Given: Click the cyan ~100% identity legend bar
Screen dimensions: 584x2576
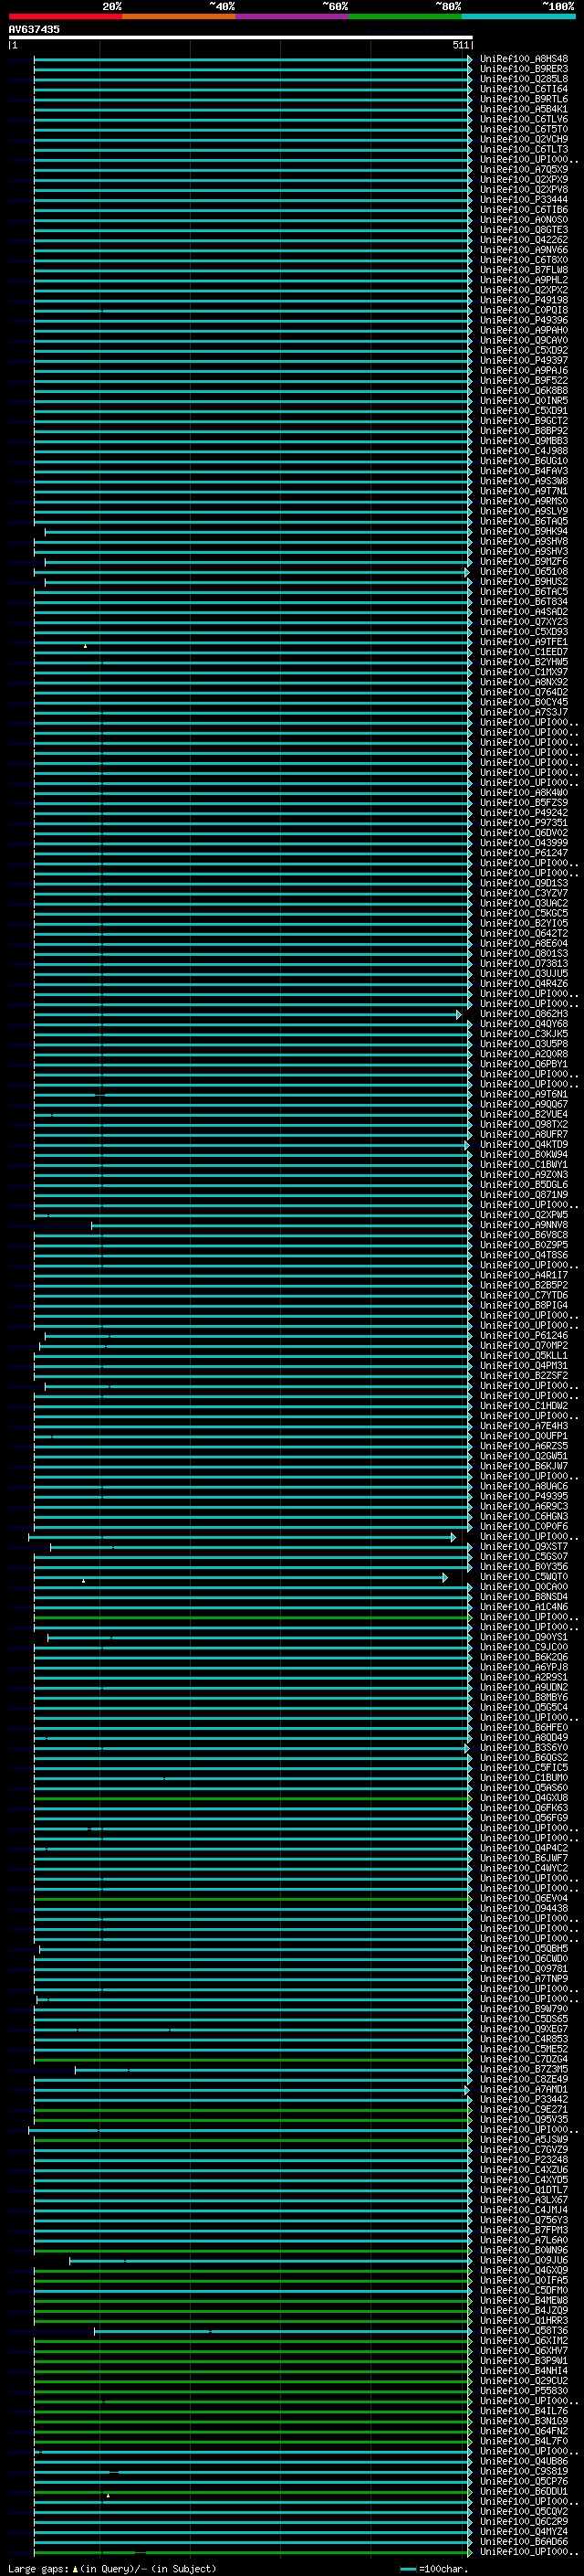Looking at the screenshot, I should [x=518, y=16].
